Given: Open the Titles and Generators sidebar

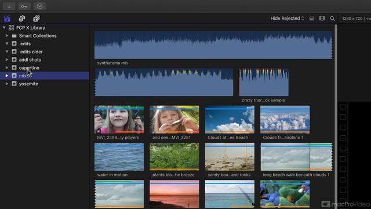Looking at the screenshot, I should click(37, 19).
